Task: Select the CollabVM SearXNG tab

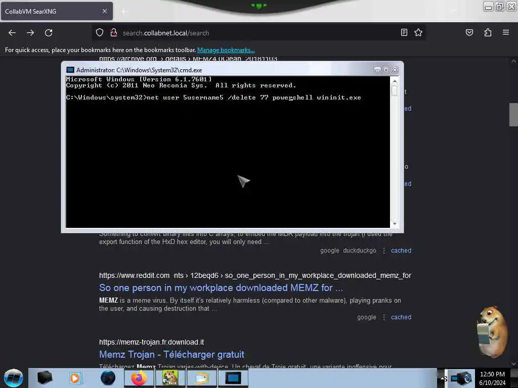Action: point(57,11)
